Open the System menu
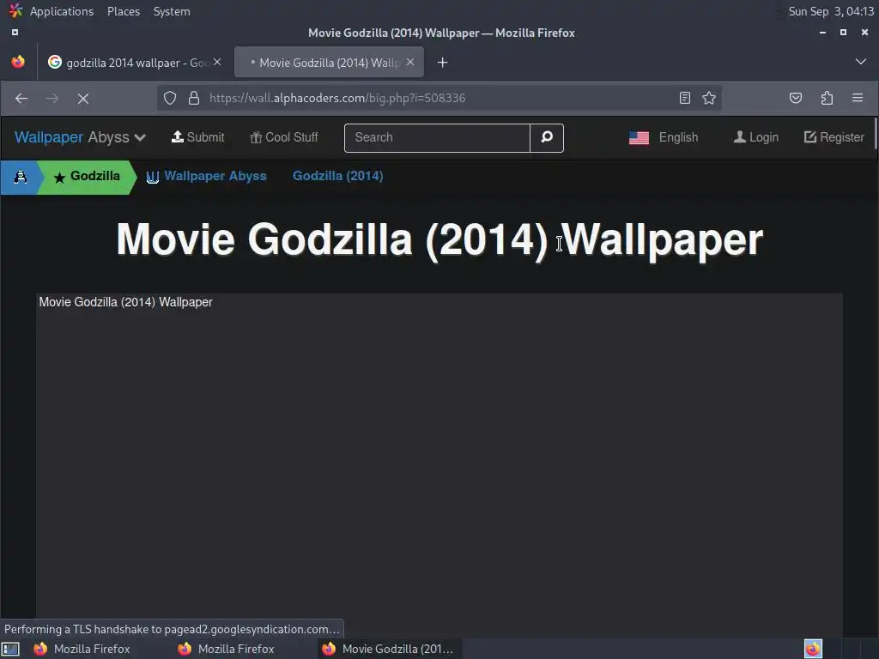 coord(172,11)
